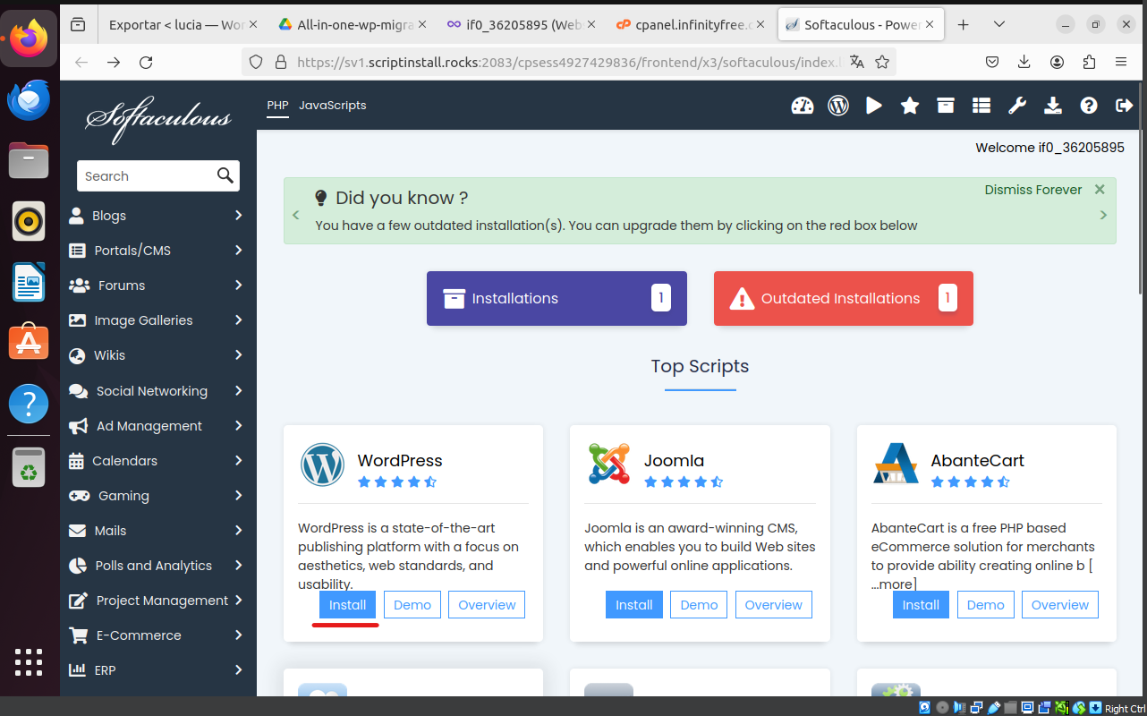The width and height of the screenshot is (1147, 716).
Task: Open script ratings via star icon
Action: pyautogui.click(x=910, y=106)
